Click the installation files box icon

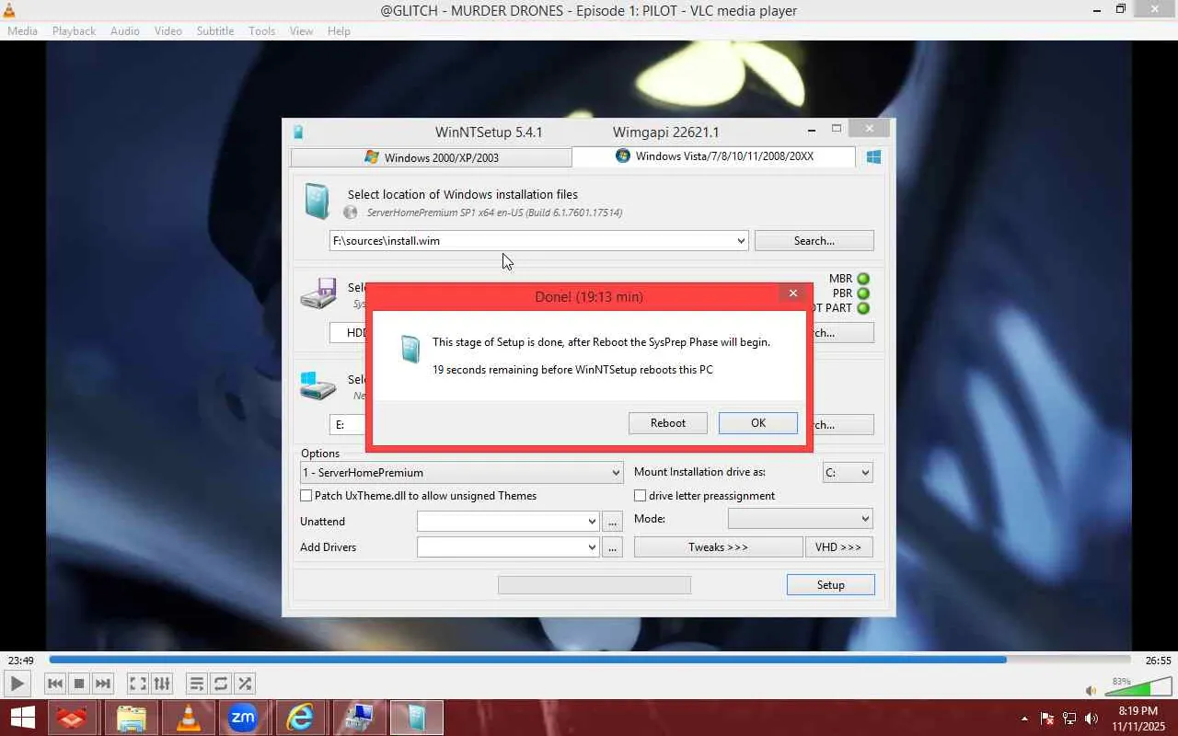tap(317, 201)
